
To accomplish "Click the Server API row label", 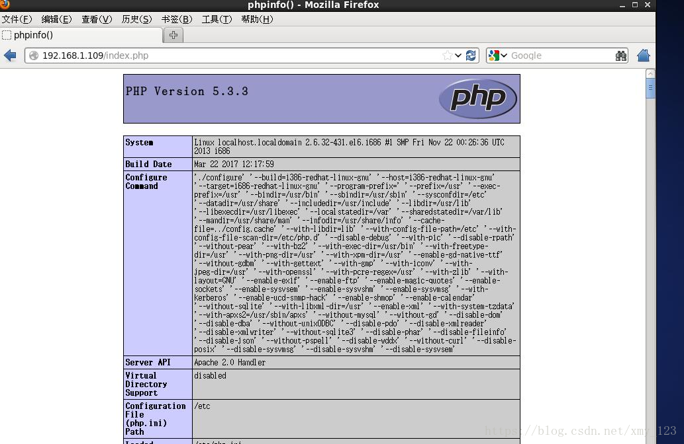I will [x=148, y=362].
